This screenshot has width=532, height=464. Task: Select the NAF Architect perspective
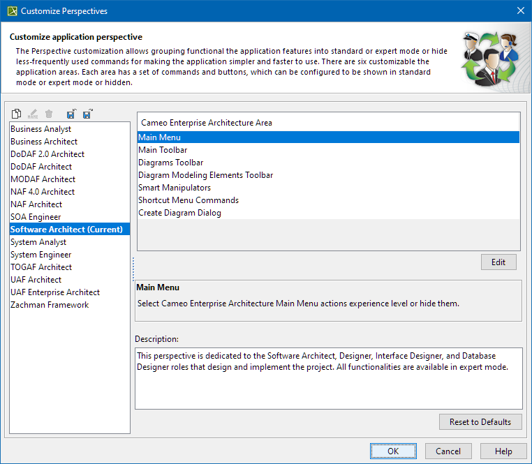point(70,204)
